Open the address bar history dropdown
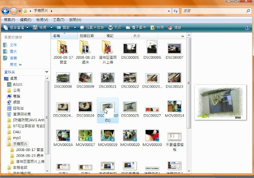This screenshot has height=178, width=254. click(x=169, y=11)
